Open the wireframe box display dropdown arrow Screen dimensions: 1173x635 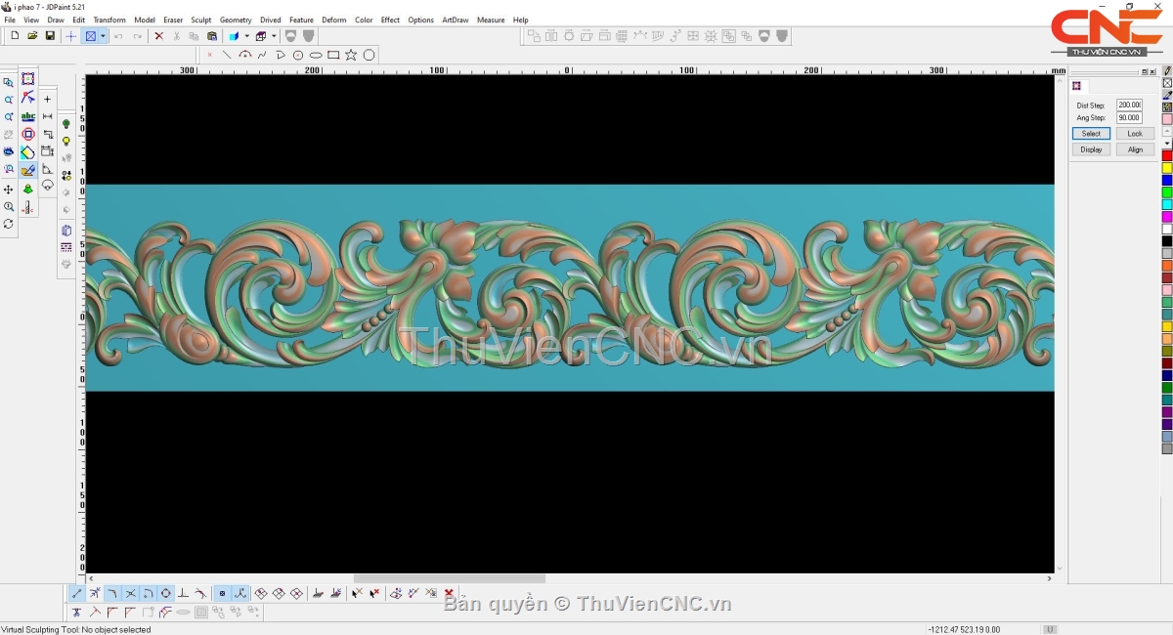tap(275, 36)
